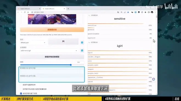Enable include match confidence in results checkbox
Image resolution: width=181 pixels, height=101 pixels.
[21, 89]
